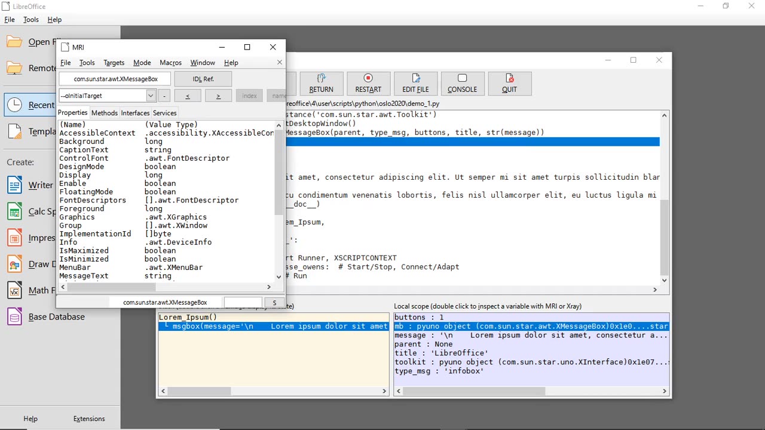Click the call stack horizontal scrollbar
Viewport: 765px width, 430px height.
[x=200, y=391]
